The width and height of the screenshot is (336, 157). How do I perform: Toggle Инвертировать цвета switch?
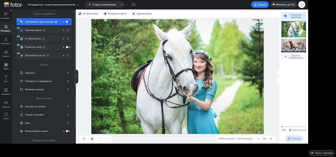click(x=68, y=131)
